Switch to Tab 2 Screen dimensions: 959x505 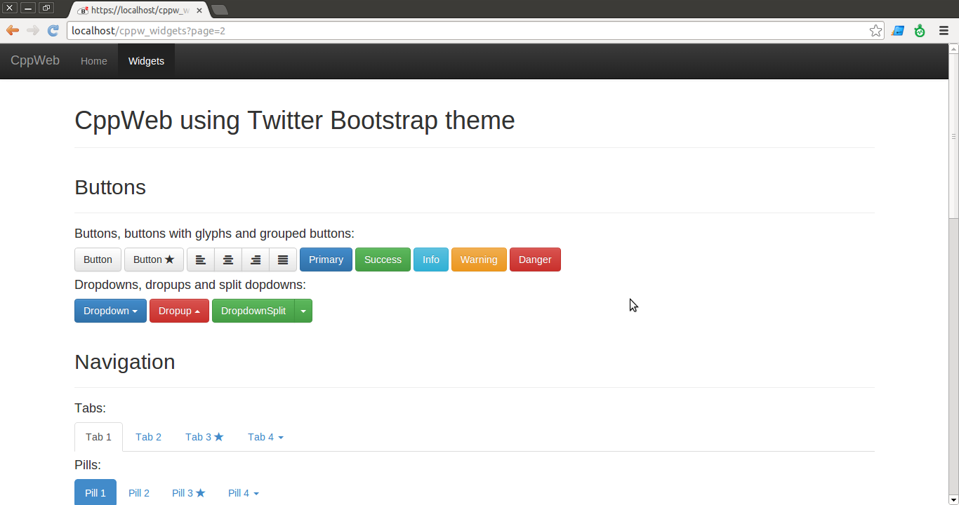(148, 437)
